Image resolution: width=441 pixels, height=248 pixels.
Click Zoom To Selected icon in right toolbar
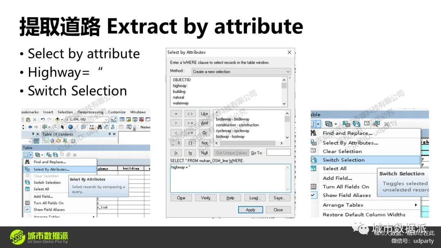376,124
